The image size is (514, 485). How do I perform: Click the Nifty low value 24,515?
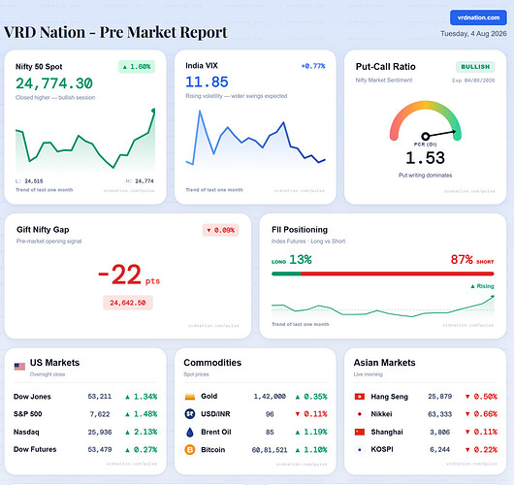[34, 181]
